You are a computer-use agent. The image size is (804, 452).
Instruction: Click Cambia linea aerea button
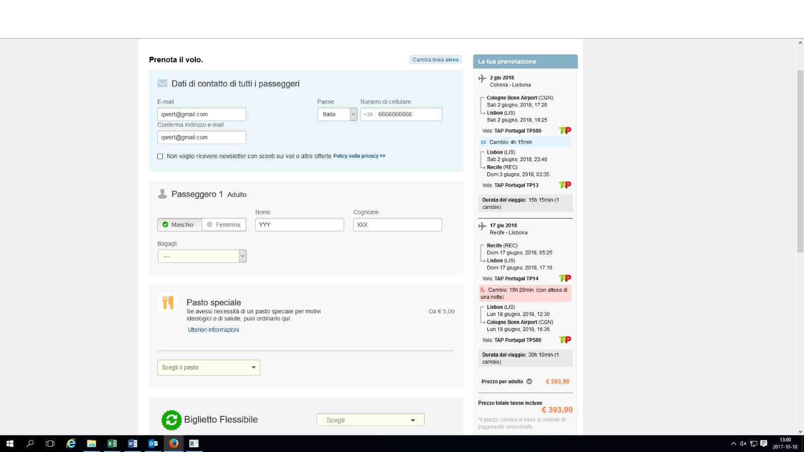coord(436,60)
